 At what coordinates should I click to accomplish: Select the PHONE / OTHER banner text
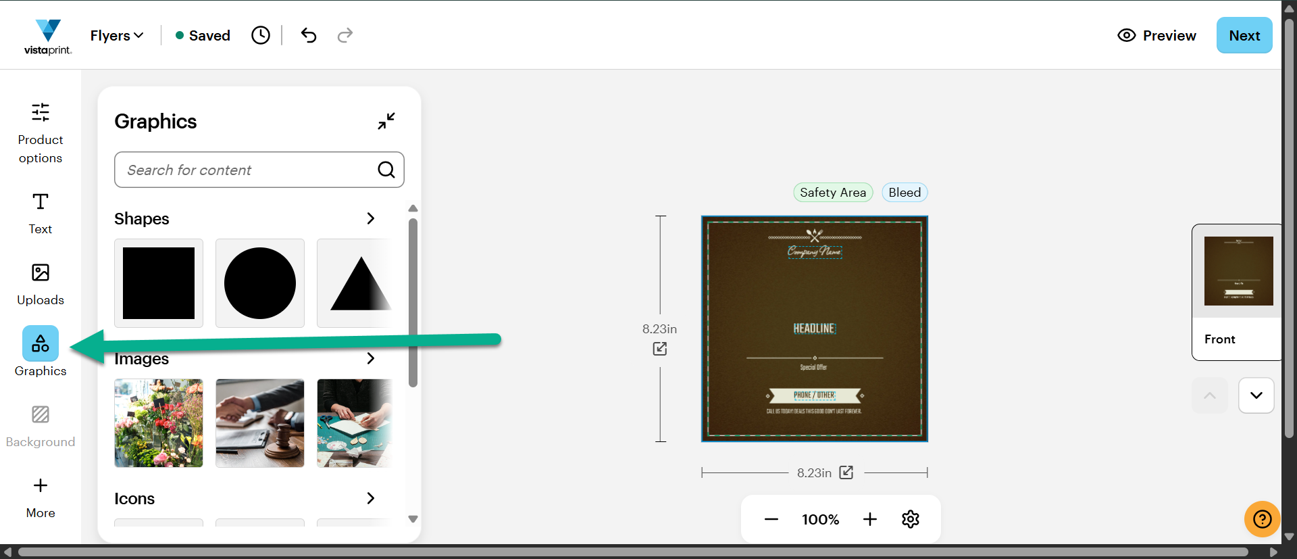point(814,395)
